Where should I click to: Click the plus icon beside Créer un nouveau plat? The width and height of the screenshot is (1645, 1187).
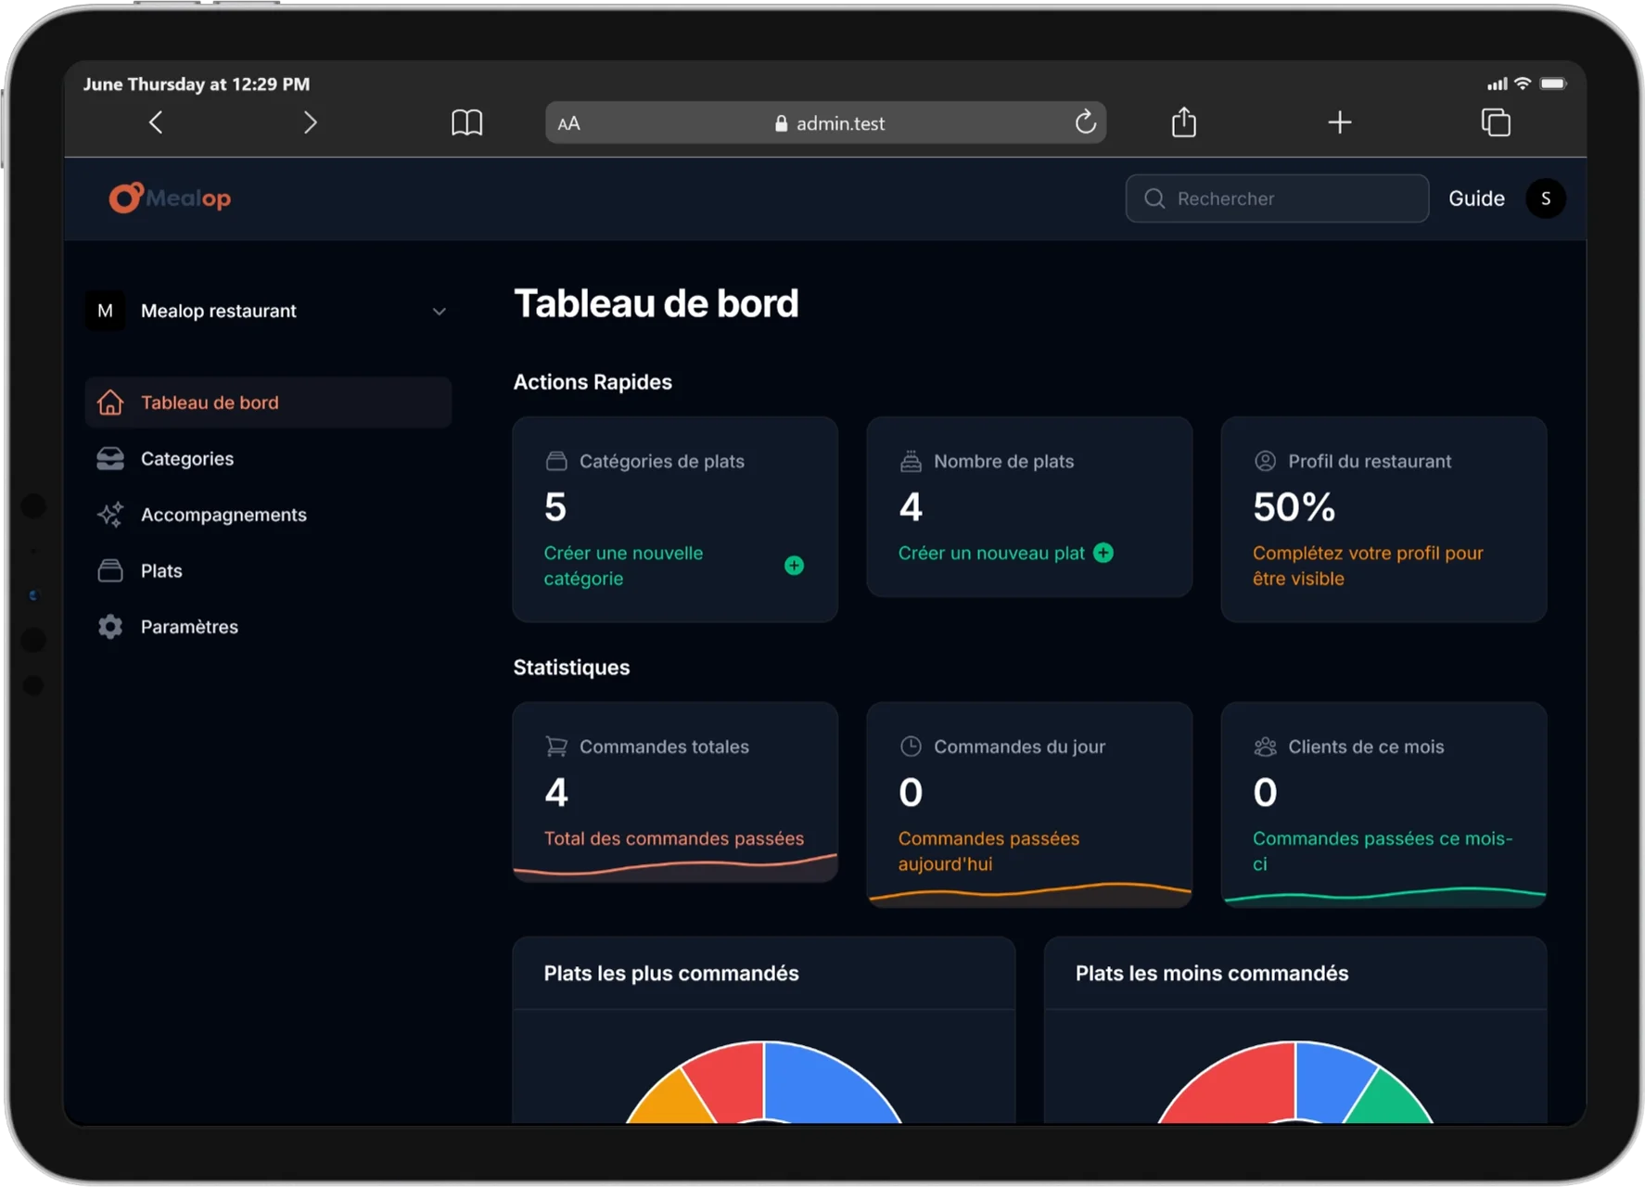[x=1103, y=553]
